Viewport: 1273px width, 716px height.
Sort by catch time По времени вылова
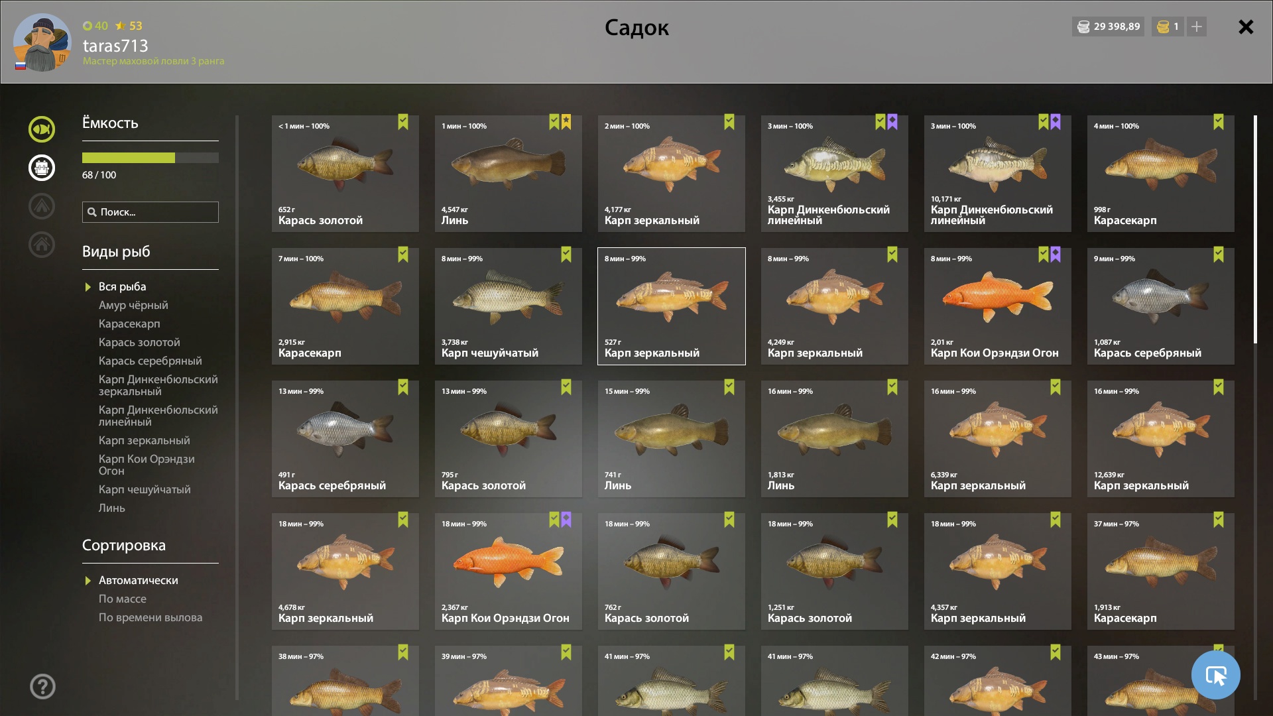pyautogui.click(x=151, y=617)
